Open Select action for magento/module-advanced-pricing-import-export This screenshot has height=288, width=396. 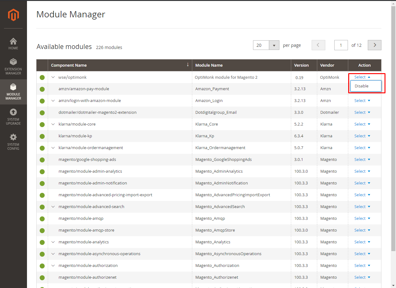[362, 195]
